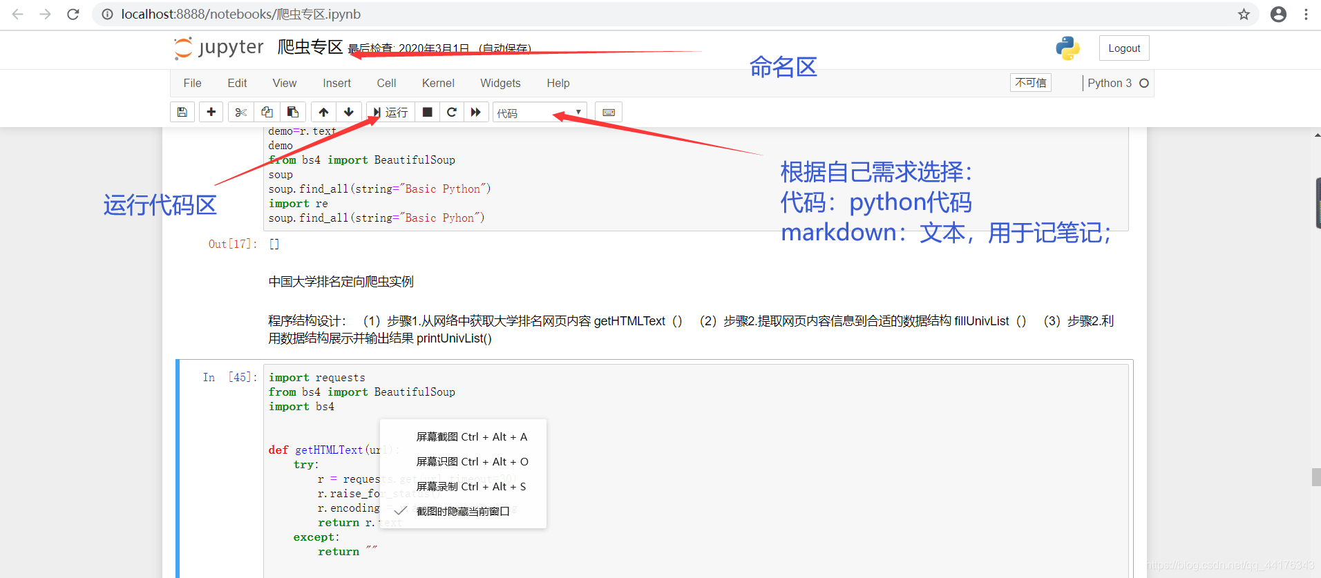1321x578 pixels.
Task: Click code line soup.find_all(string="Basic Pyhon")
Action: (x=377, y=218)
